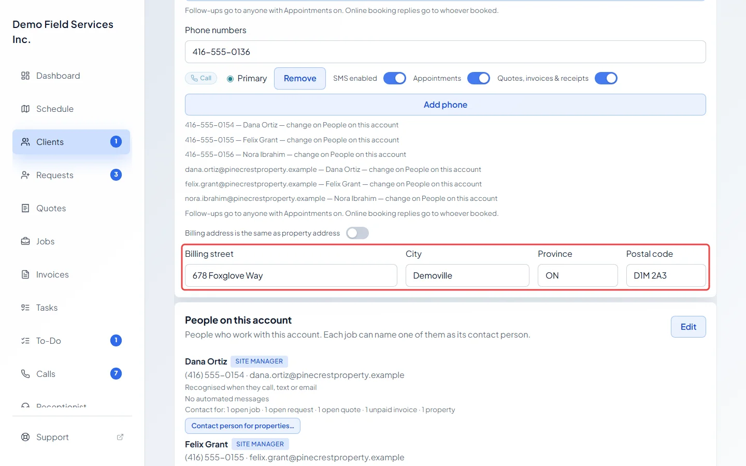This screenshot has height=466, width=746.
Task: Click the 416-555-0154 Dana Ortiz line
Action: coord(292,125)
